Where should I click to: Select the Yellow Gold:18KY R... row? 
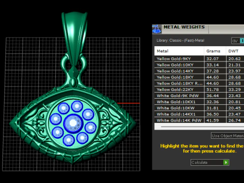[x=199, y=83]
